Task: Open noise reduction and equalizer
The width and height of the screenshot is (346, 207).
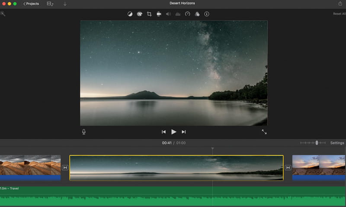Action: click(178, 14)
